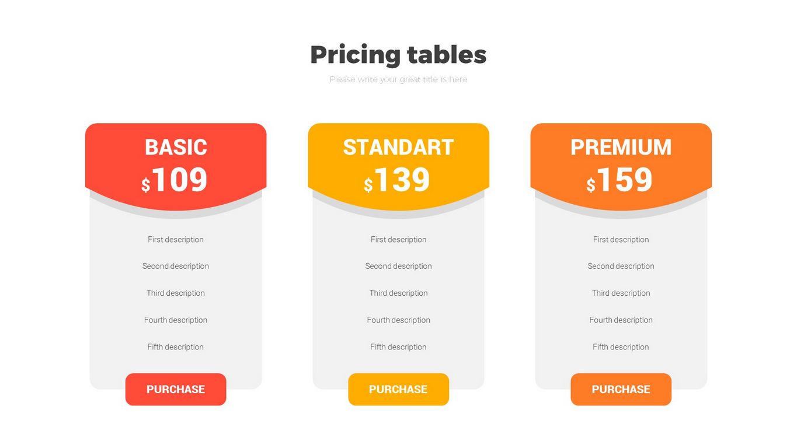Select Fifth description in Standart card

[398, 346]
